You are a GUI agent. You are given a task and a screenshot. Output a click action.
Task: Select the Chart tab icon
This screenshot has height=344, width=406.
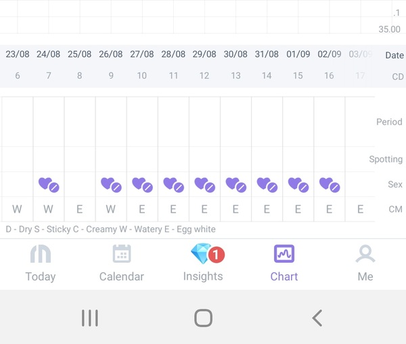[x=284, y=254]
